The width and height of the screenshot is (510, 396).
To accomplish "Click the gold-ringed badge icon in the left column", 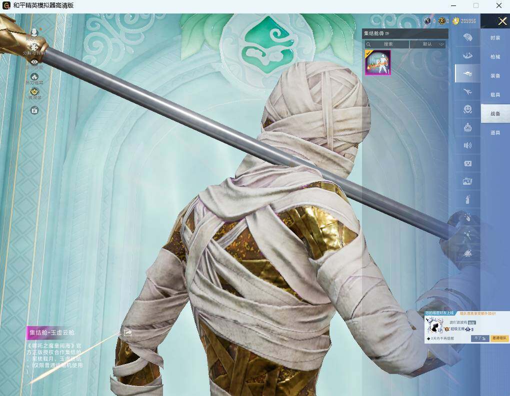I will 34,91.
